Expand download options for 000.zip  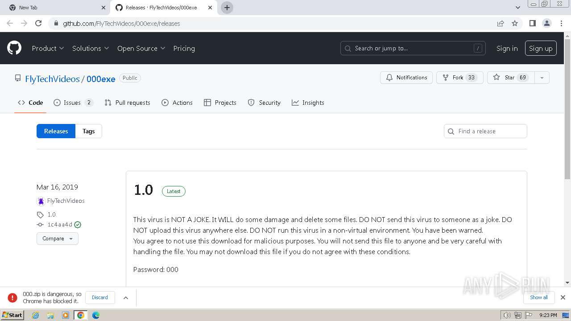(x=126, y=297)
